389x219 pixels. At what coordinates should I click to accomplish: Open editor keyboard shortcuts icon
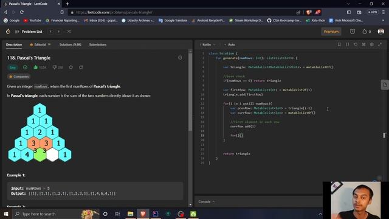[363, 44]
